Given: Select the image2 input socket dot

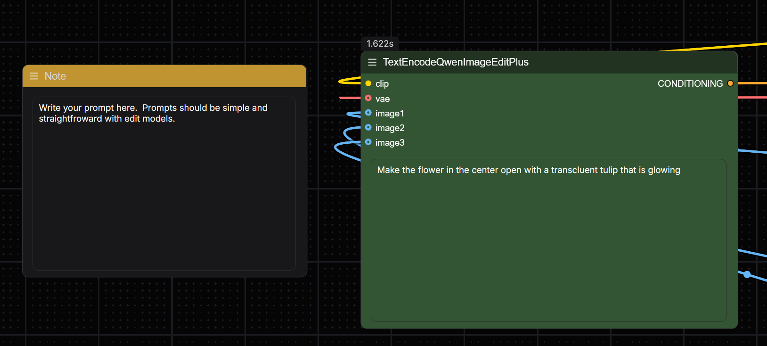Looking at the screenshot, I should [368, 128].
